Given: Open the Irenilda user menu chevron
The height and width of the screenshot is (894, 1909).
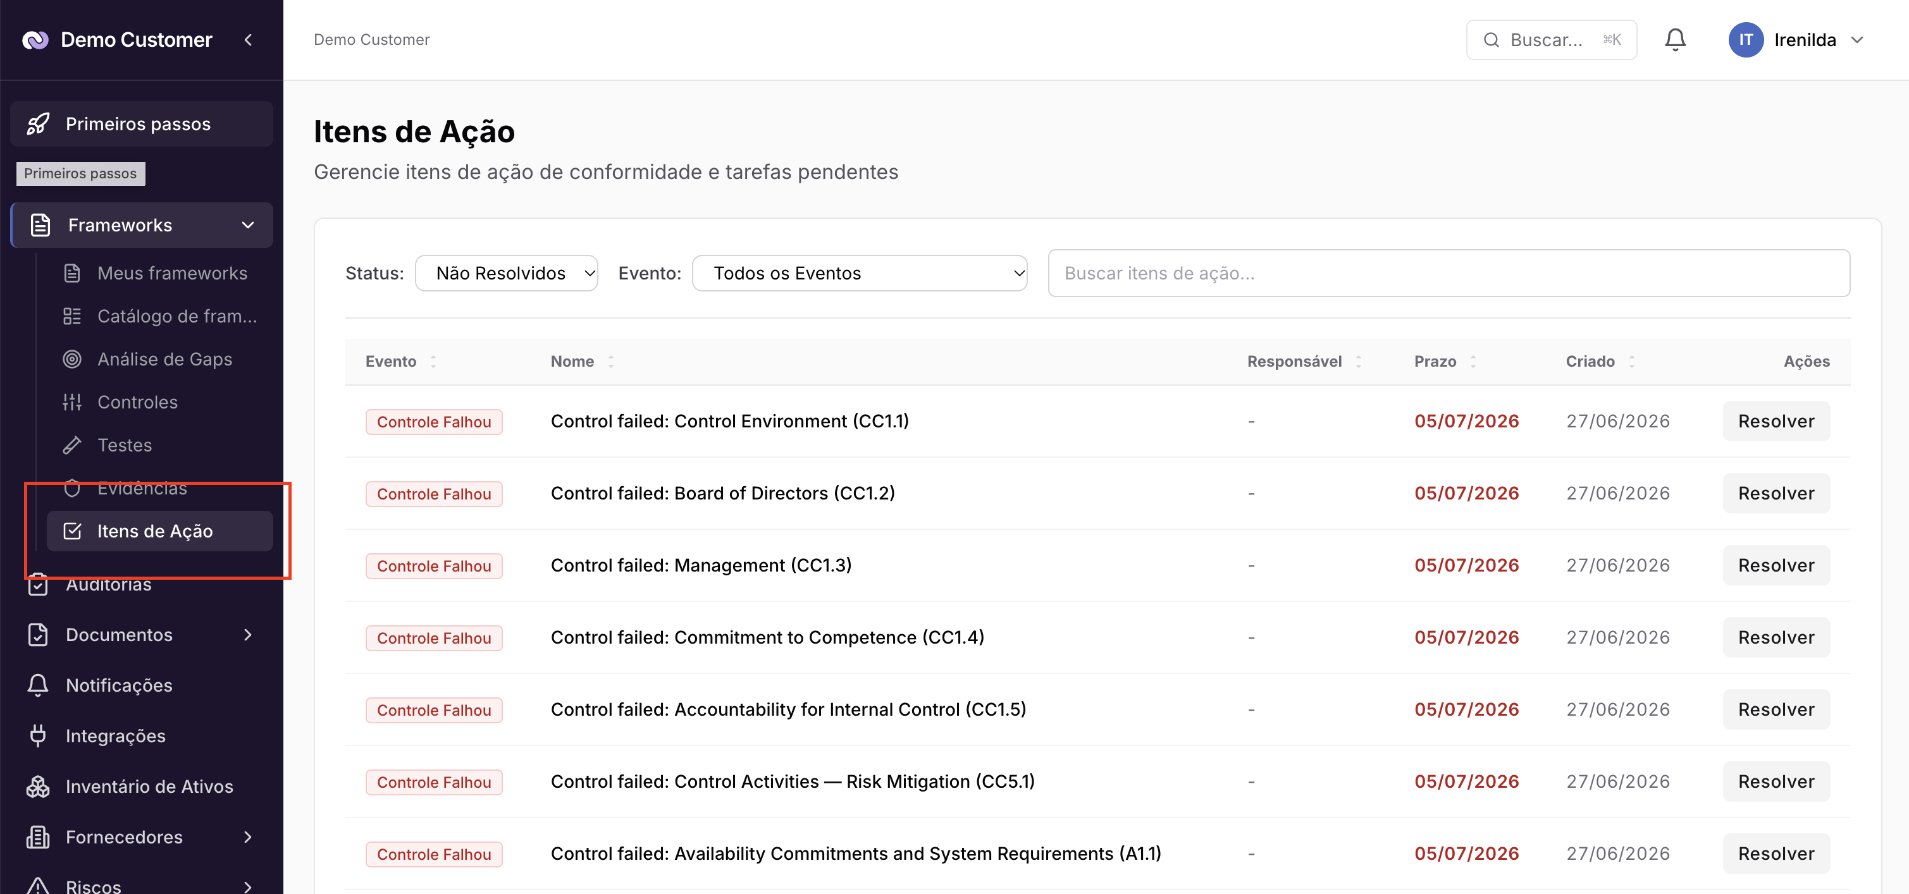Looking at the screenshot, I should click(1856, 40).
